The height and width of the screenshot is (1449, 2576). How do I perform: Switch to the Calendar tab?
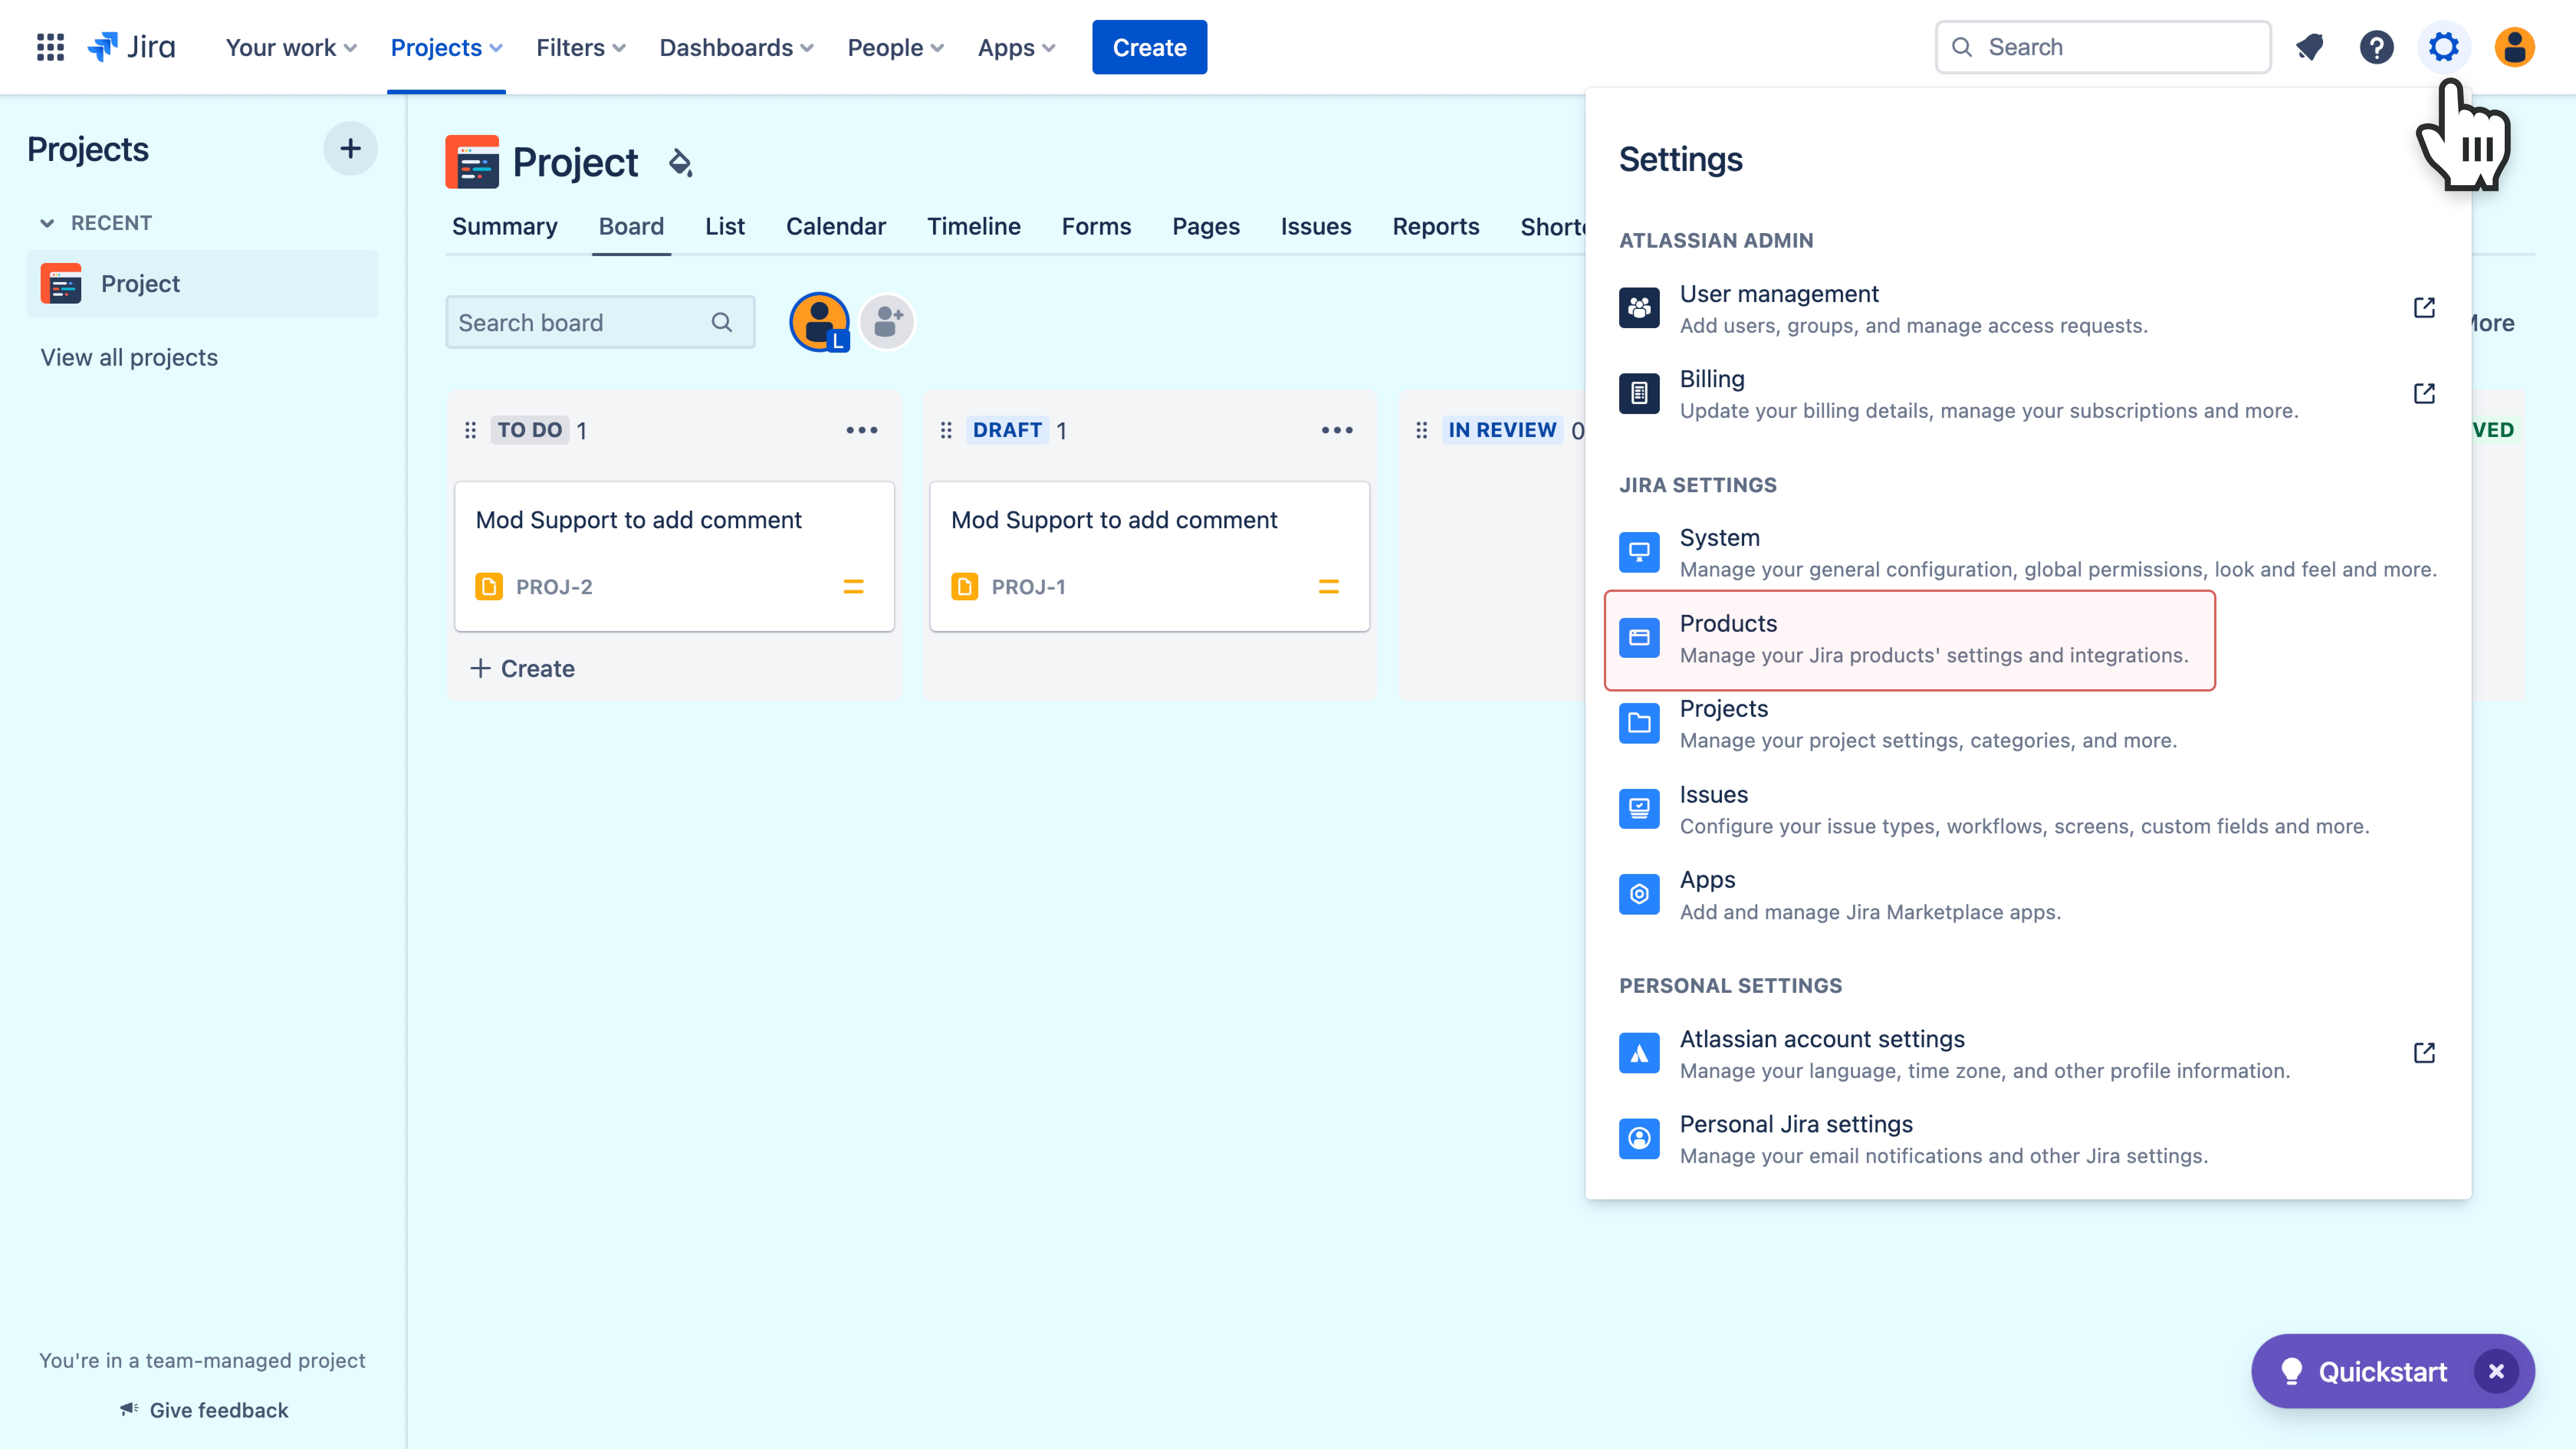(x=836, y=226)
